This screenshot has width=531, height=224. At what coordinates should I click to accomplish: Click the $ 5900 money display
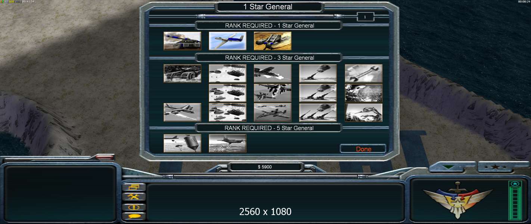coord(265,167)
